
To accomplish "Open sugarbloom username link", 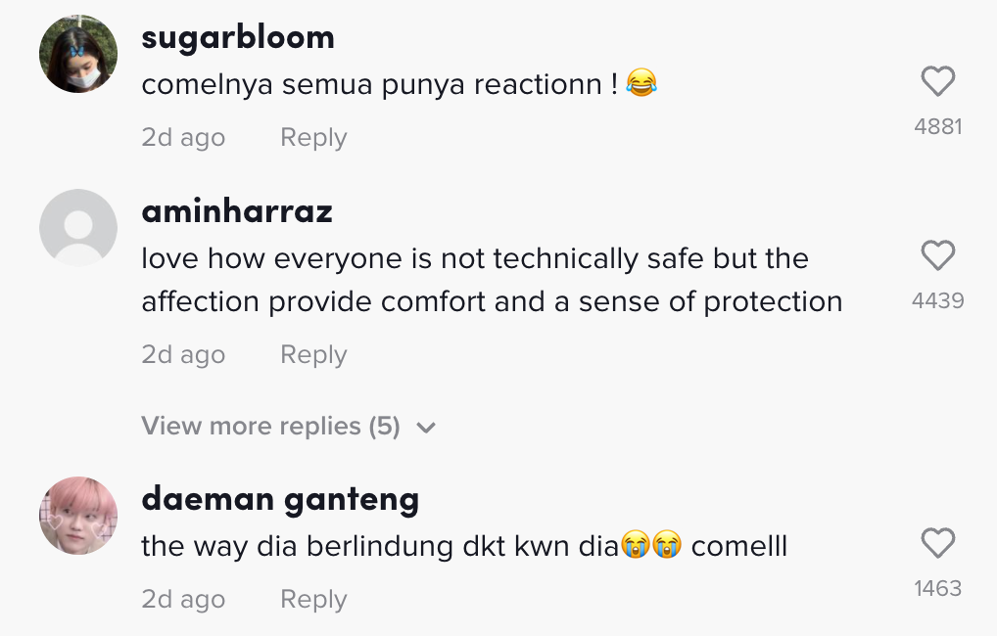I will tap(238, 37).
